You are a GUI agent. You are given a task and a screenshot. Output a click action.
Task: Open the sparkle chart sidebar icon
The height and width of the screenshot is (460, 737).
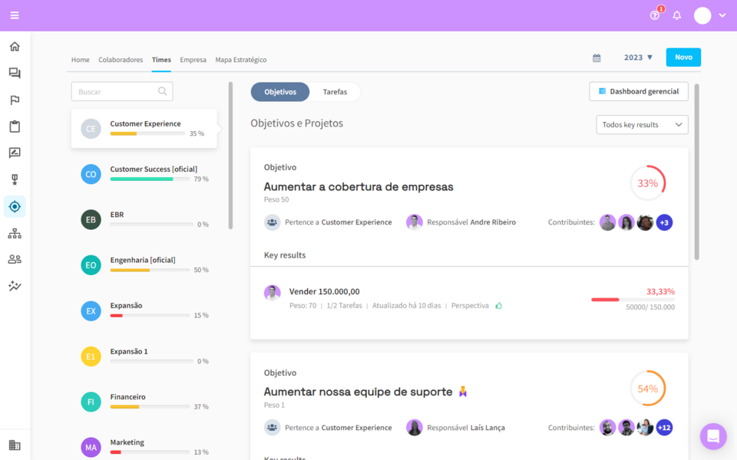(x=15, y=286)
